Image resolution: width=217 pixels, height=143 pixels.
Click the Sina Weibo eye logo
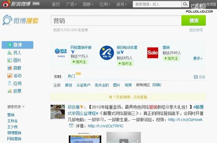coord(6,4)
